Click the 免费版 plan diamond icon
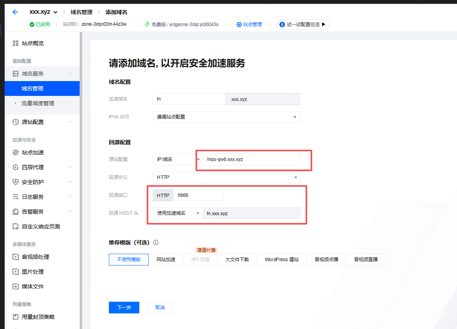Screen dimensions: 457x329 click(147, 24)
